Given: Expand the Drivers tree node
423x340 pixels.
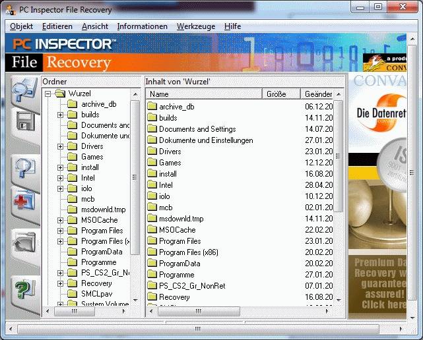Looking at the screenshot, I should click(x=60, y=146).
